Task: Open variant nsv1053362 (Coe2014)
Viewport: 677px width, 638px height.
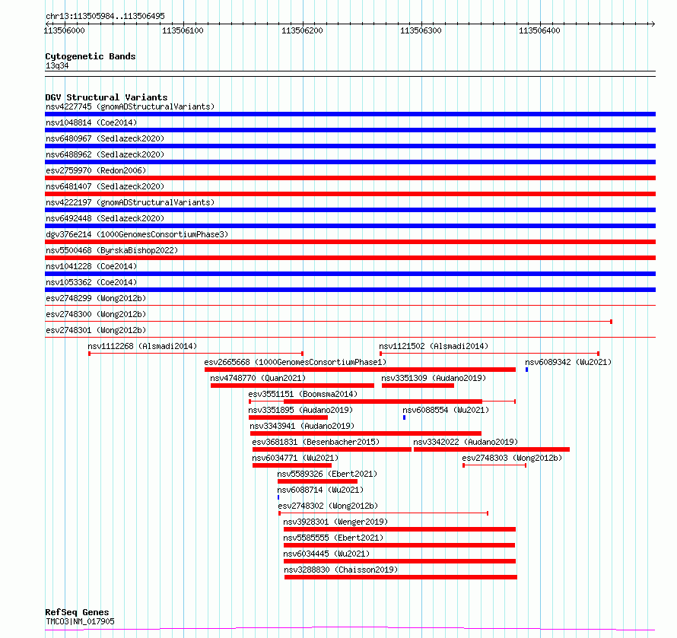Action: pos(91,282)
